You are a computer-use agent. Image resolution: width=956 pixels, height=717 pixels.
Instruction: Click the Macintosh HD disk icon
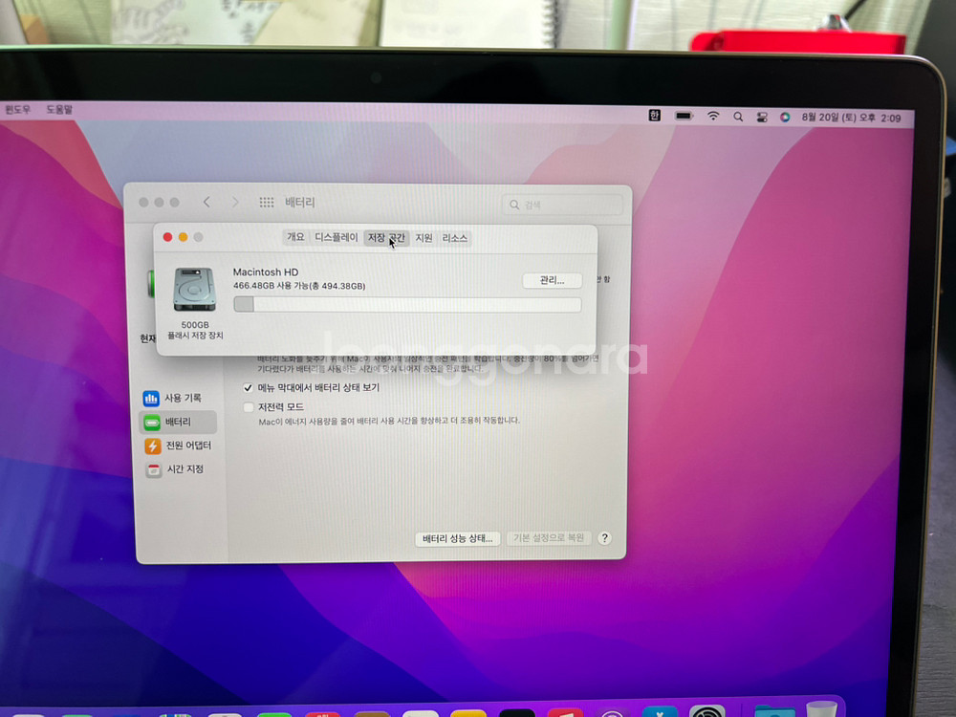point(194,290)
